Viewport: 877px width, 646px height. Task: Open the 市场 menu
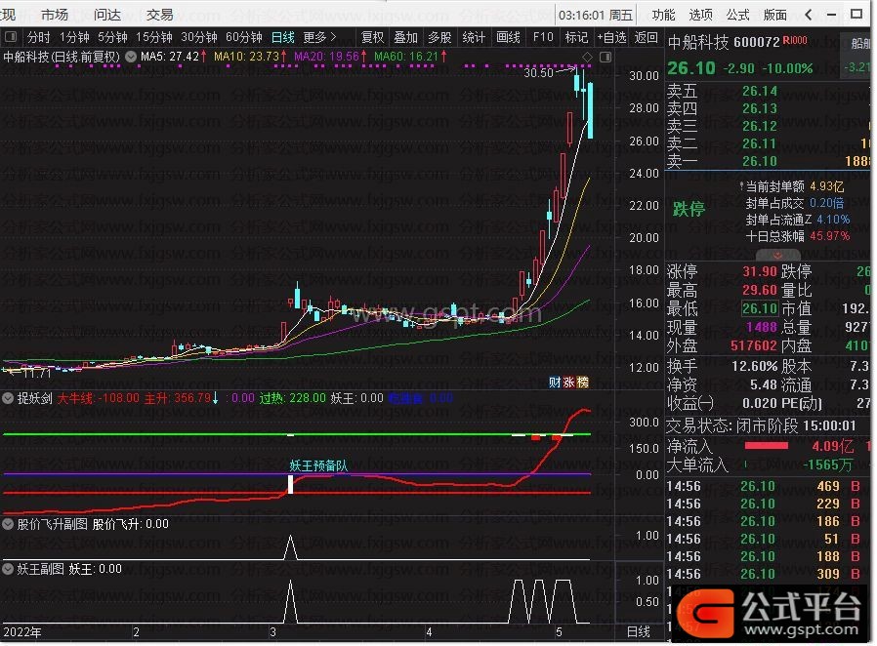(55, 15)
